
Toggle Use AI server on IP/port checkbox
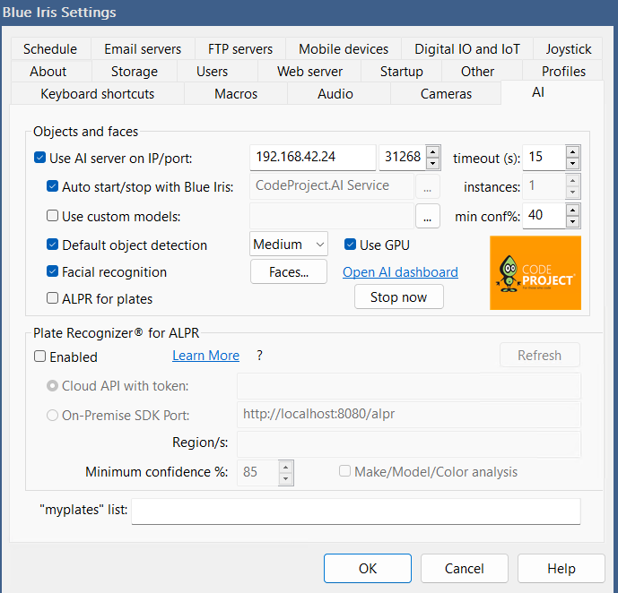(39, 158)
